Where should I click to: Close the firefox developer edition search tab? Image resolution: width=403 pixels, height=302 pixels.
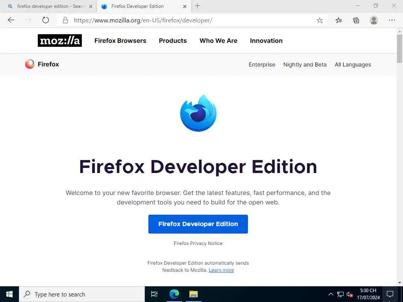(91, 6)
